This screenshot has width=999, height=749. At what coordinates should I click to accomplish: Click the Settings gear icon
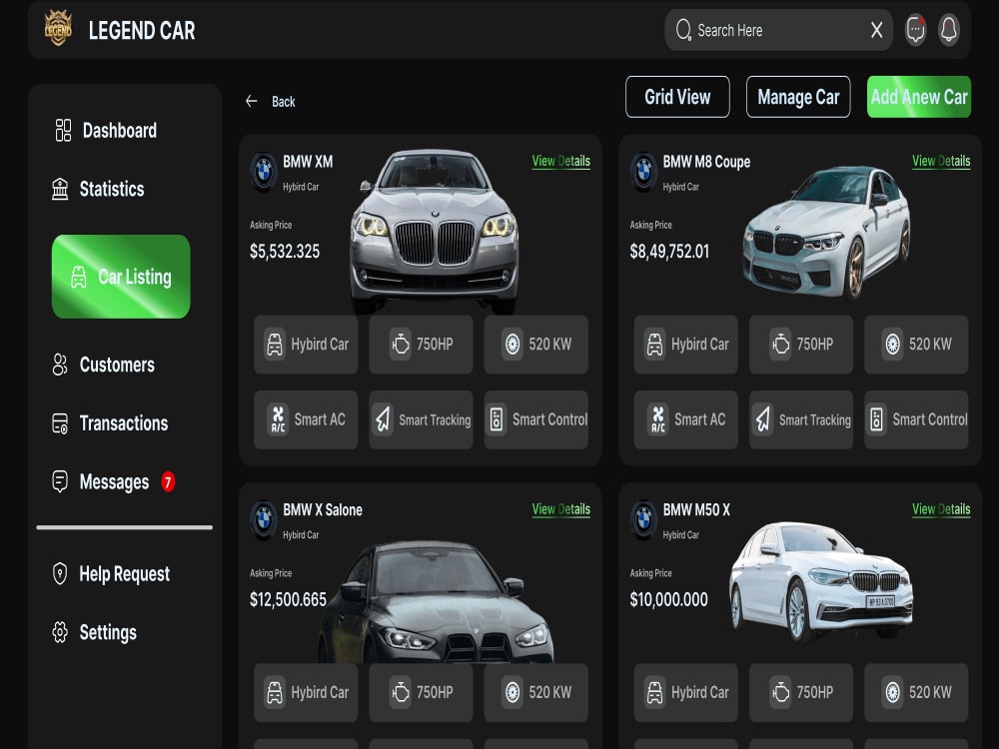[x=60, y=632]
